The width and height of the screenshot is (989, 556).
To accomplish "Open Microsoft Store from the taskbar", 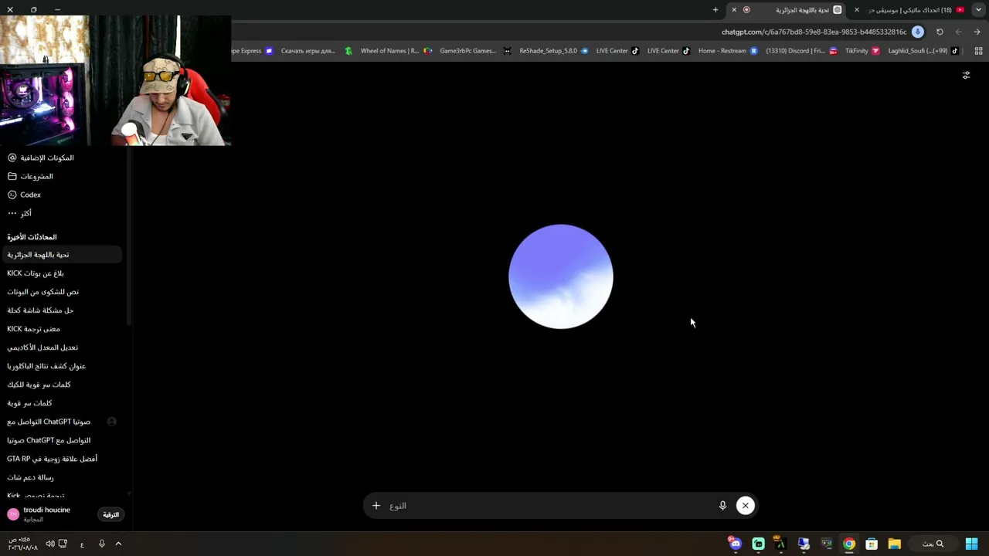I will (872, 544).
